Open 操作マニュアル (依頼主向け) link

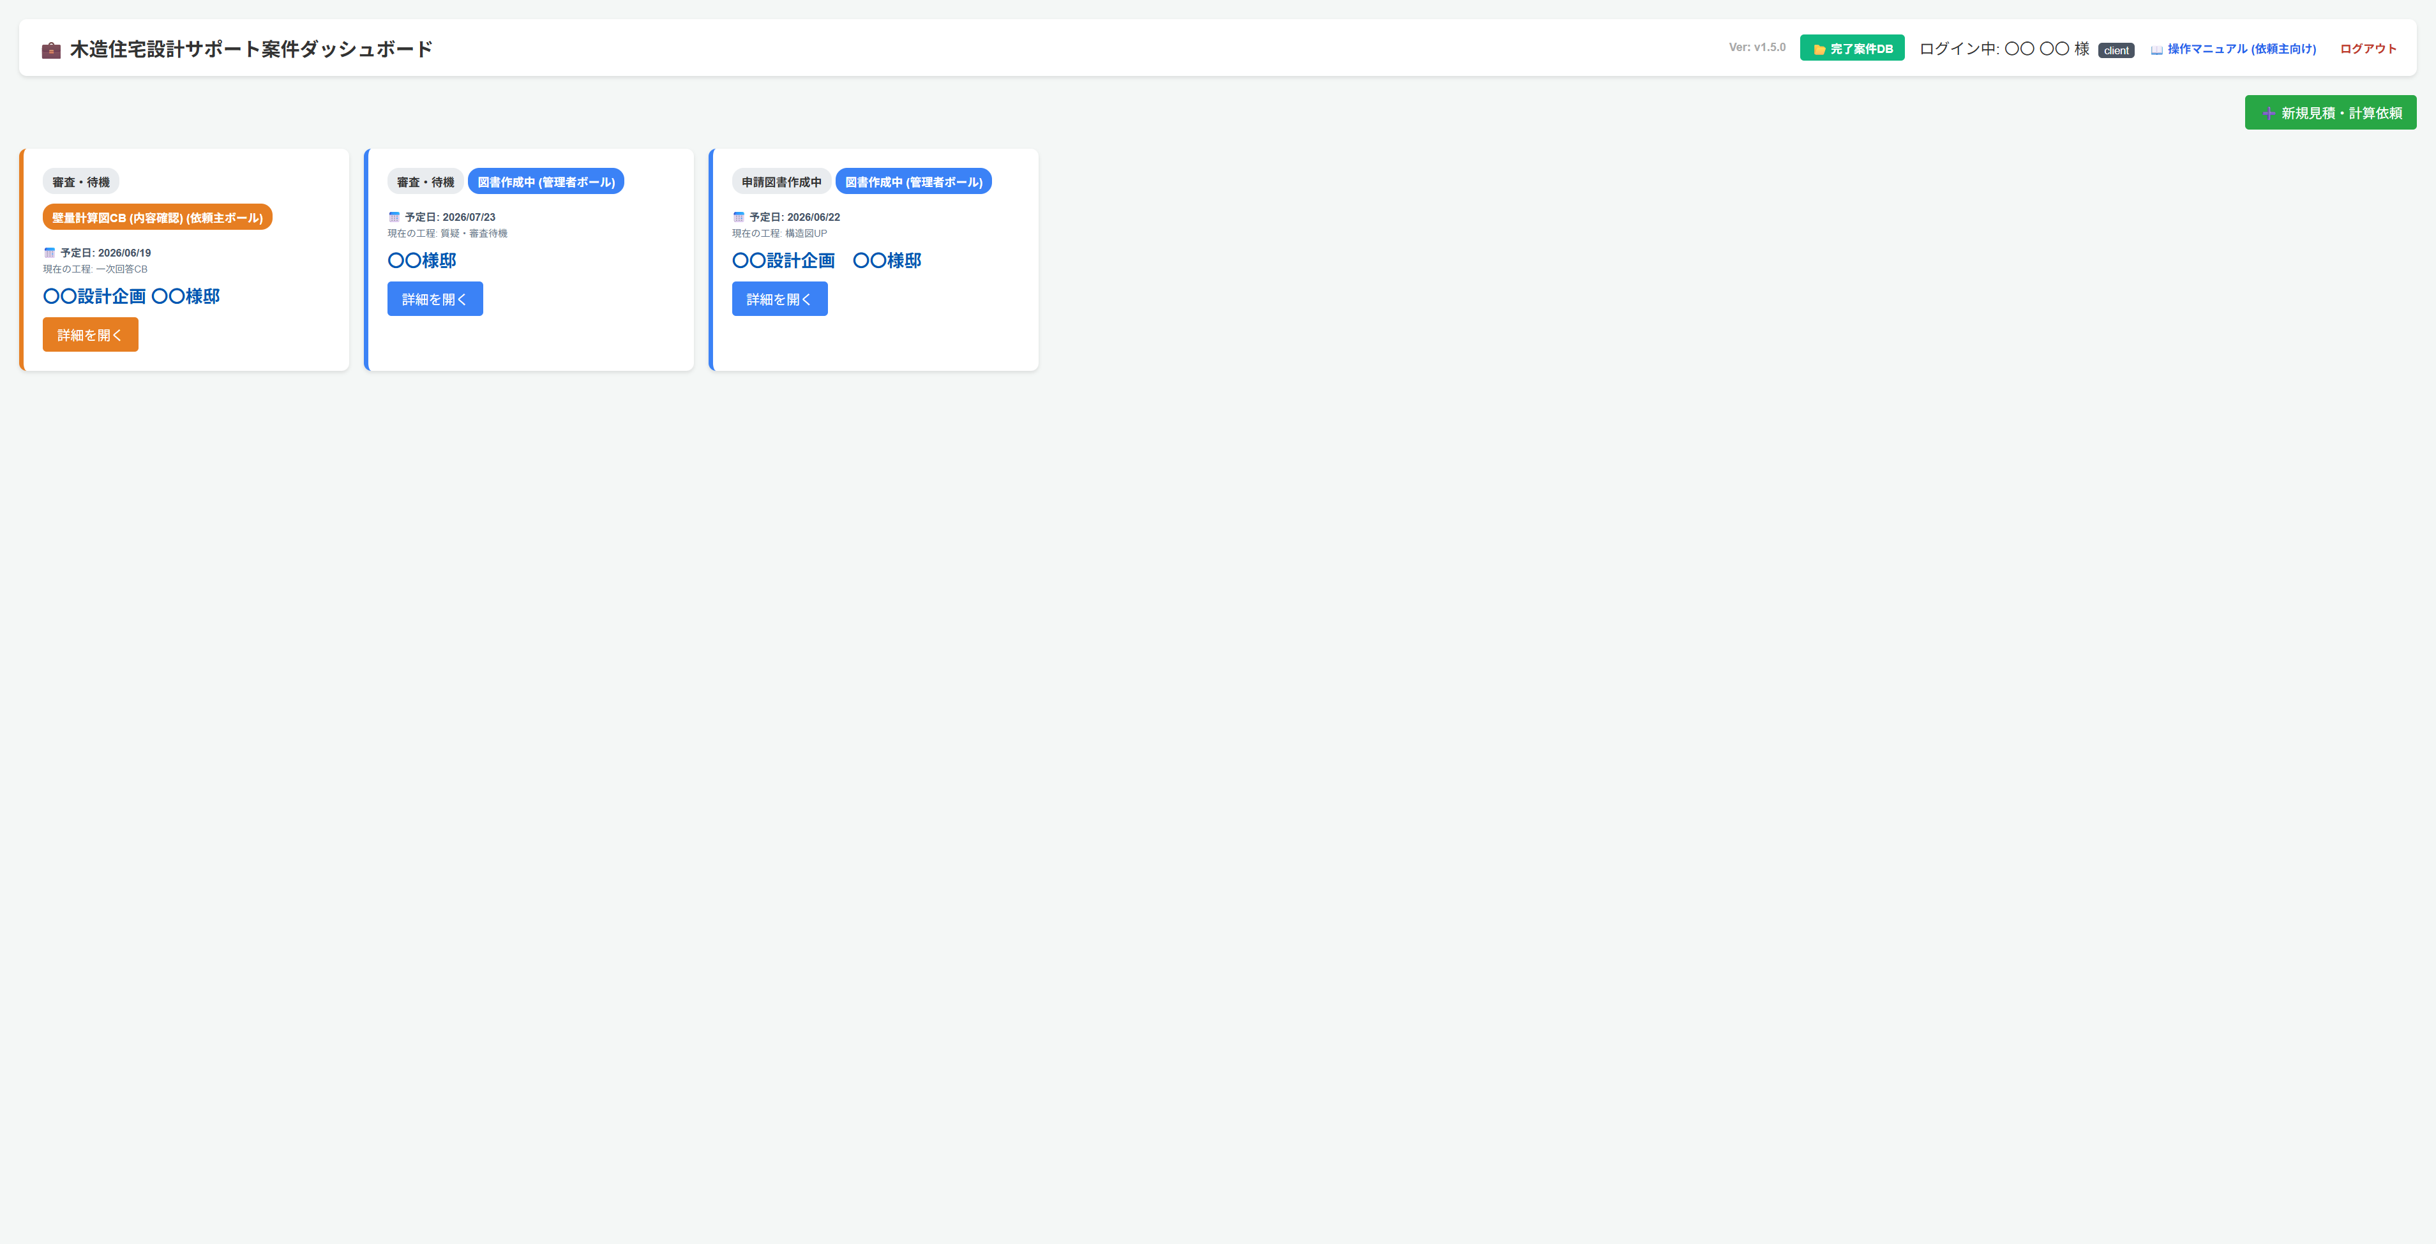coord(2241,49)
